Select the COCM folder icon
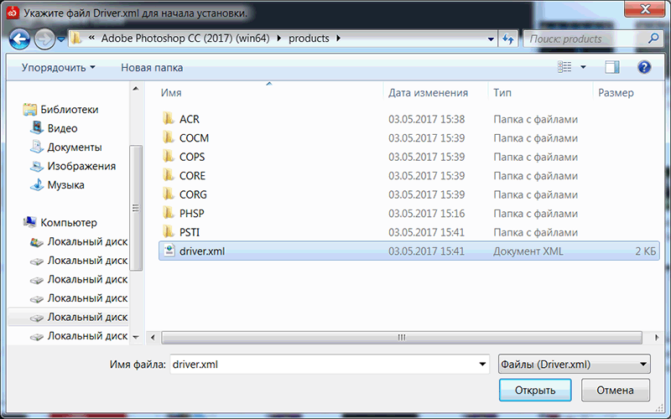The image size is (671, 419). click(x=169, y=137)
